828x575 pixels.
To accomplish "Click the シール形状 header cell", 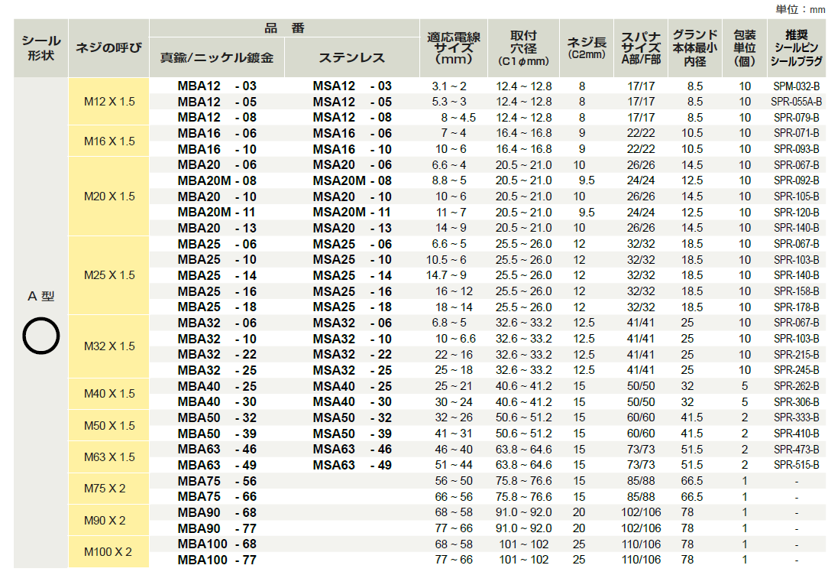I will (40, 47).
